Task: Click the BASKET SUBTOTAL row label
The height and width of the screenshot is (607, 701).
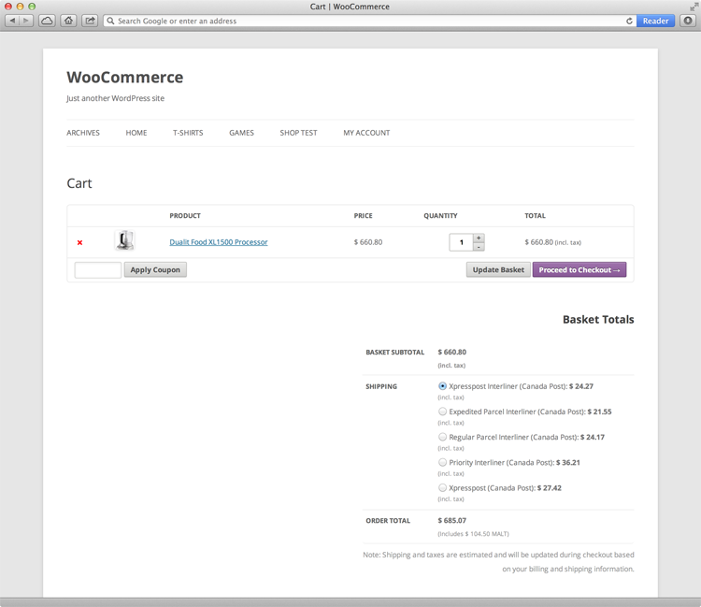Action: pyautogui.click(x=395, y=352)
